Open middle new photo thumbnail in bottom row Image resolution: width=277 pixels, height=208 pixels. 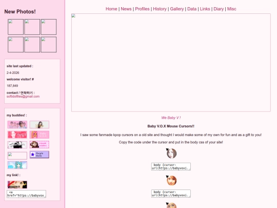click(x=32, y=45)
